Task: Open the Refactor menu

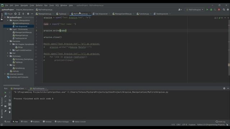Action: click(x=39, y=5)
